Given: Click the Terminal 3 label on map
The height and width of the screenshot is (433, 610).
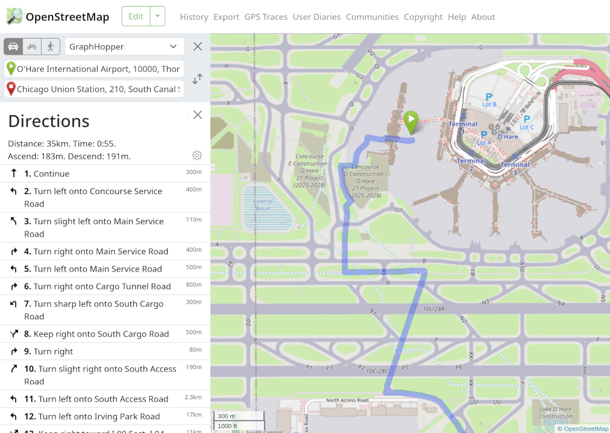Looking at the screenshot, I should coord(515,168).
